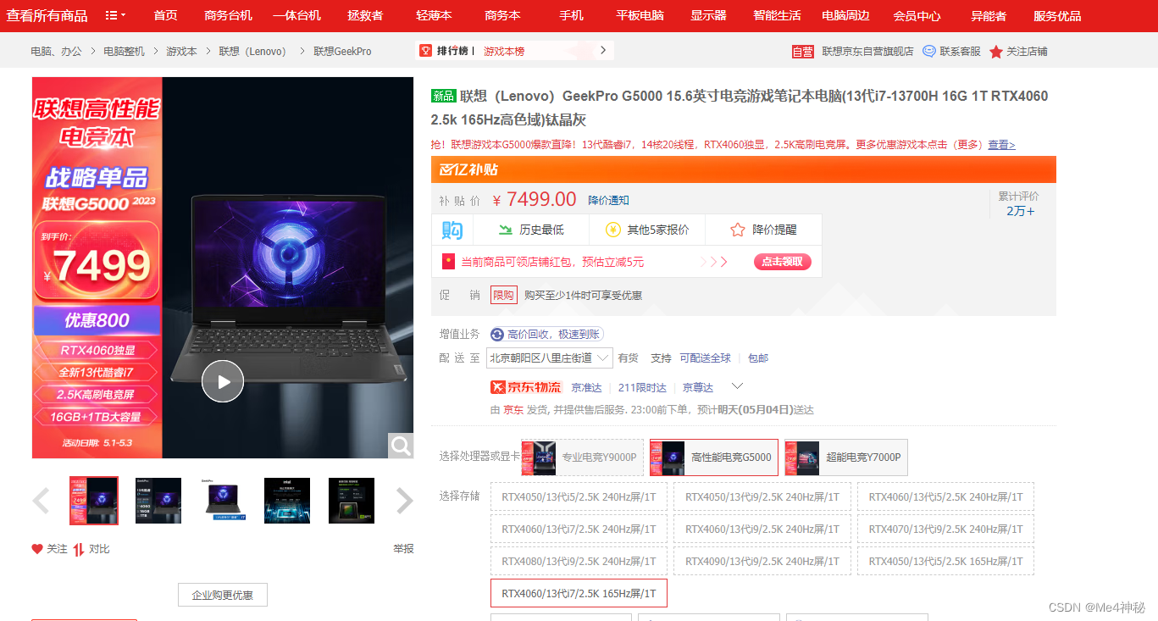
Task: Open the 联想京东自营旗舰店 store link
Action: (867, 52)
